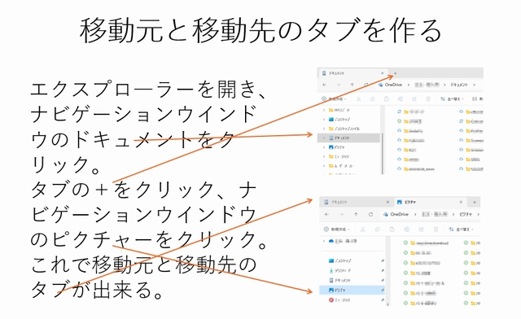Expand chevron after ドキュメント breadcrumb in single-tab Explorer
The width and height of the screenshot is (521, 319).
pos(474,85)
